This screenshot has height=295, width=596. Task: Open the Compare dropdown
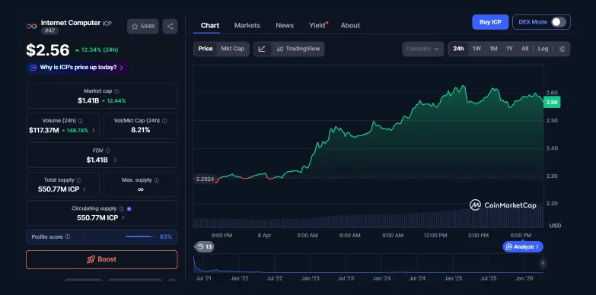coord(422,49)
